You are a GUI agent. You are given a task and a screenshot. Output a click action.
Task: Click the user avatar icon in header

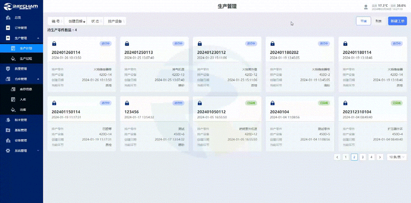click(365, 6)
